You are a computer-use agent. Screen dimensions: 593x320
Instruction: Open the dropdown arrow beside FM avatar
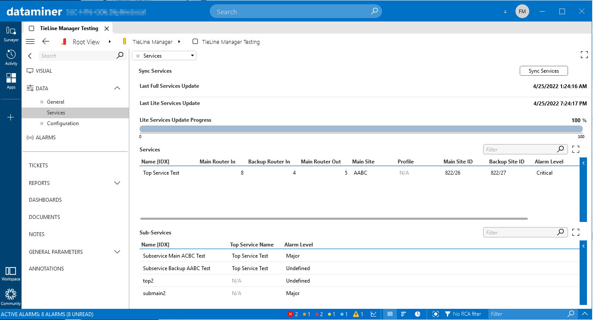point(505,12)
